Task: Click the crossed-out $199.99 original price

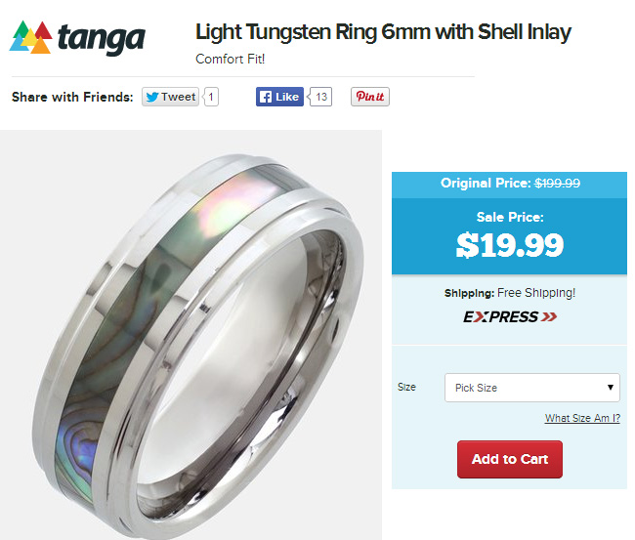Action: coord(557,183)
